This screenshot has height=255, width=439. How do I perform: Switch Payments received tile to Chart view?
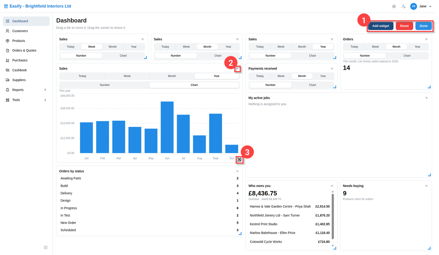click(312, 85)
